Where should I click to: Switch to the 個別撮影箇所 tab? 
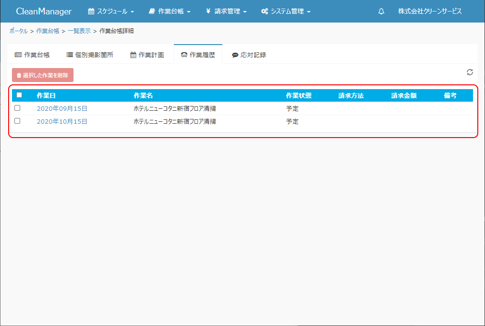[x=90, y=55]
